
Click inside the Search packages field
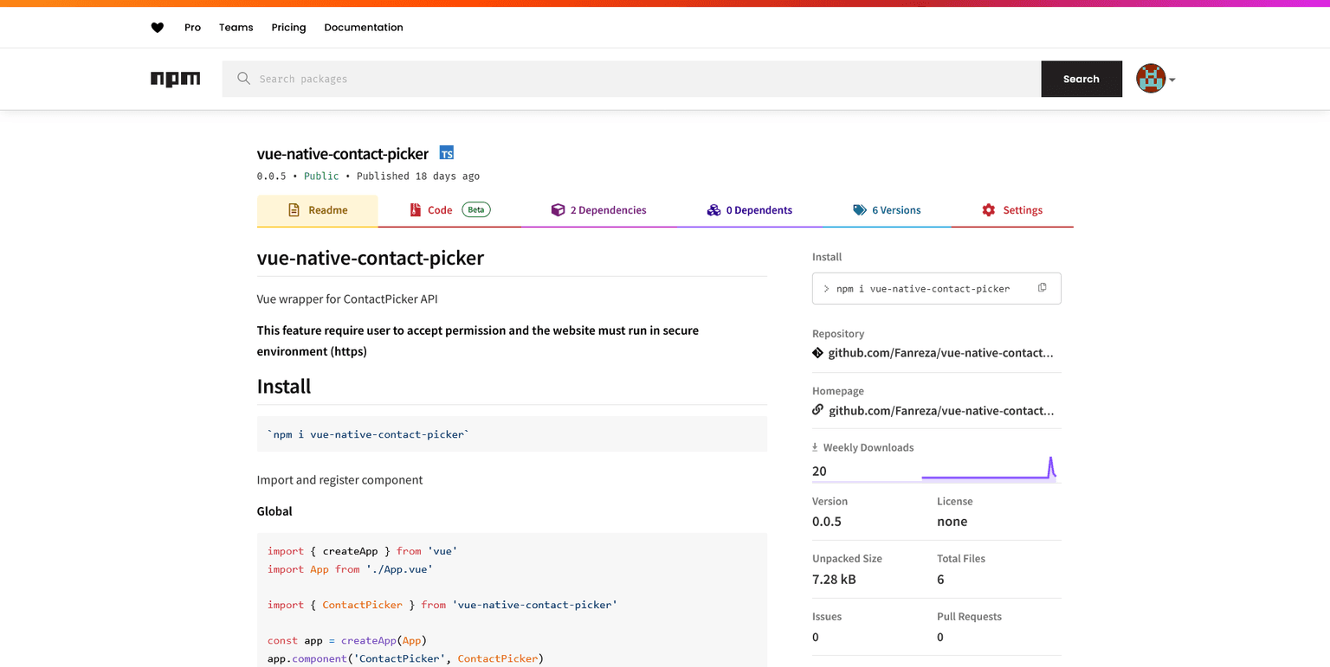click(x=606, y=78)
